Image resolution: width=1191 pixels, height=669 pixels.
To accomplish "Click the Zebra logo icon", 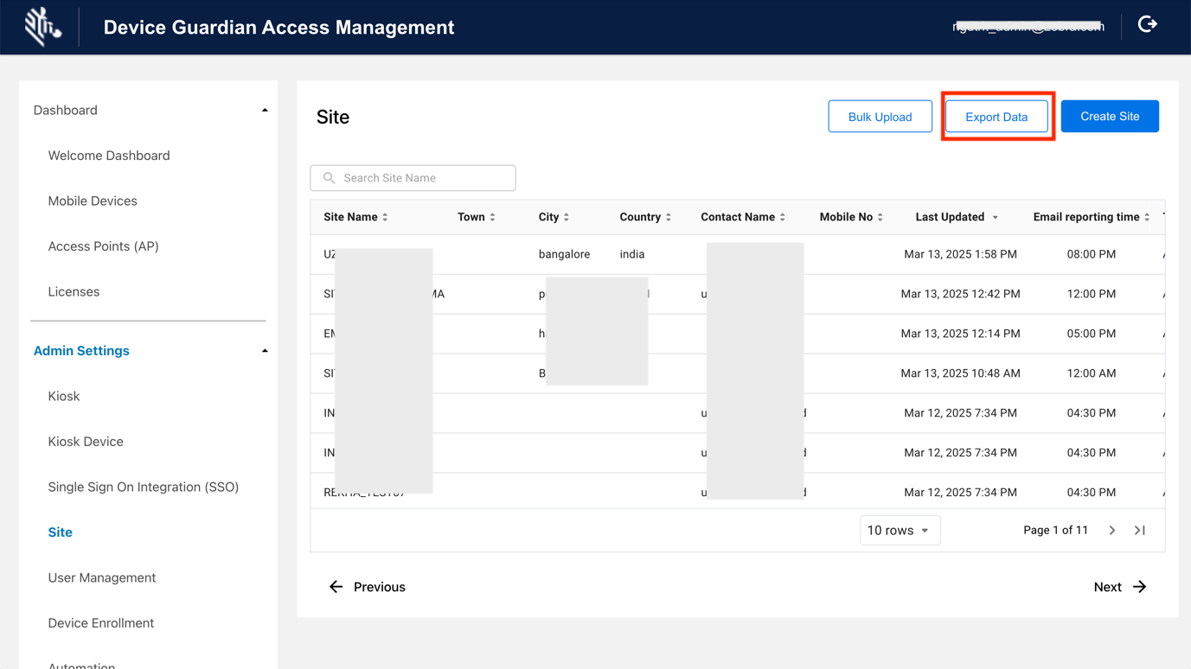I will click(42, 27).
